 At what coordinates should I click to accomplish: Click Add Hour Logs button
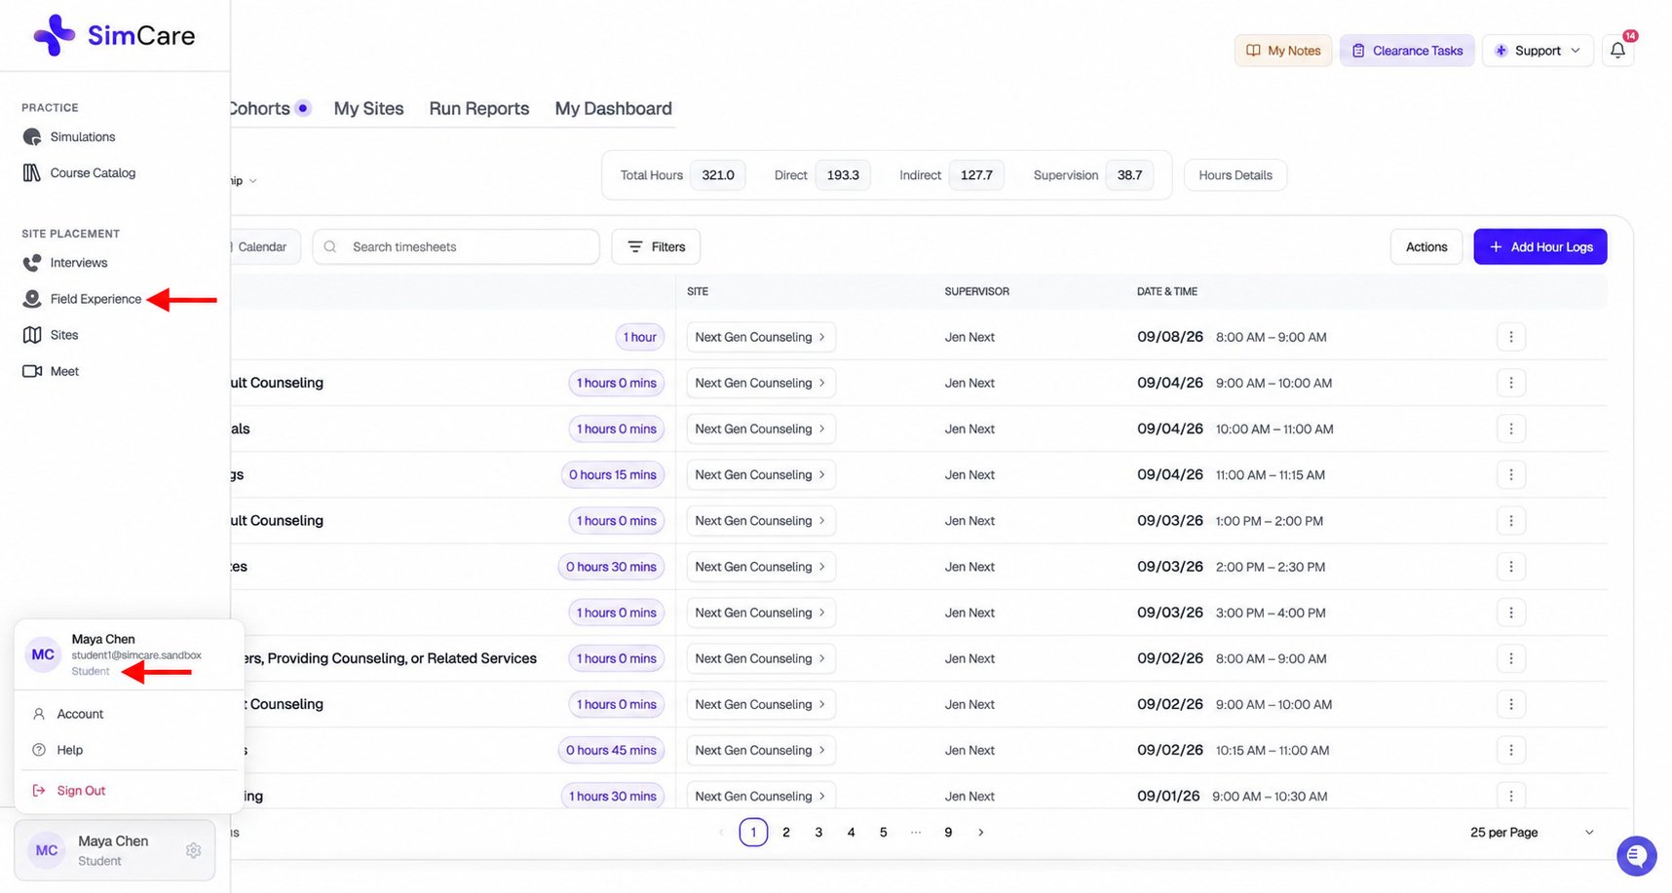(1540, 247)
